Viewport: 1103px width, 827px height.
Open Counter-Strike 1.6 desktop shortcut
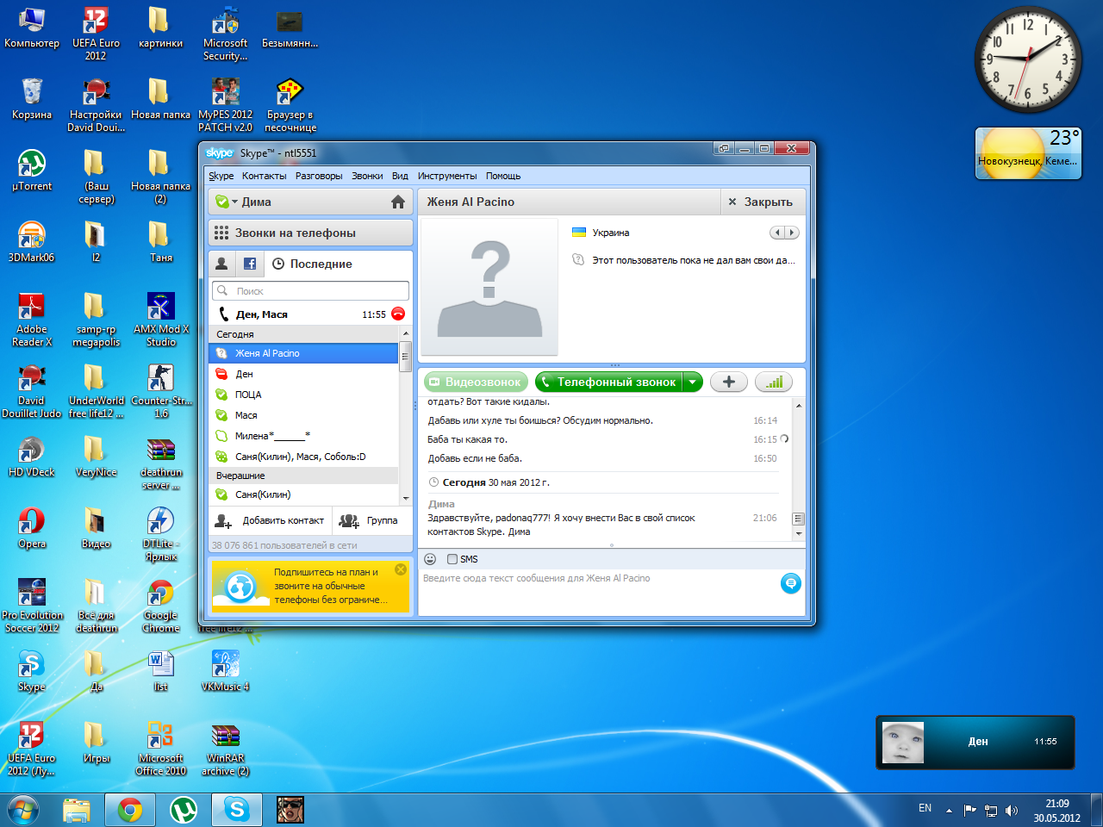(x=161, y=391)
